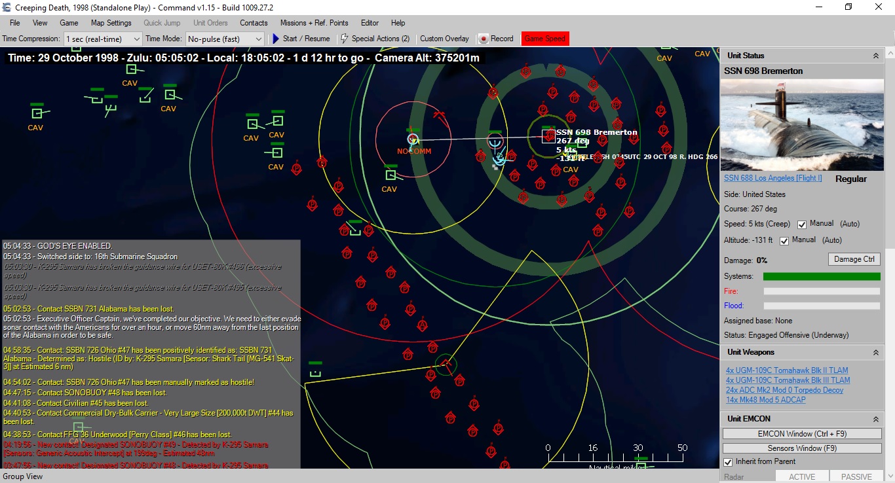Screen dimensions: 895x483
Task: Select the CAV unit below the NO COMM circle
Action: pyautogui.click(x=390, y=175)
